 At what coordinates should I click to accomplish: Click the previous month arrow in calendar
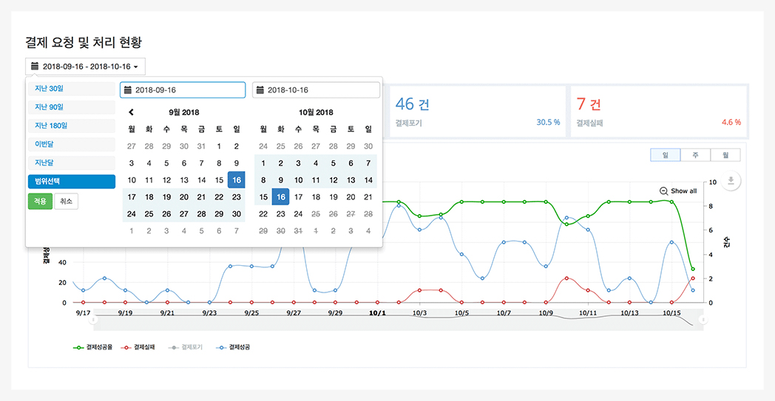(132, 112)
